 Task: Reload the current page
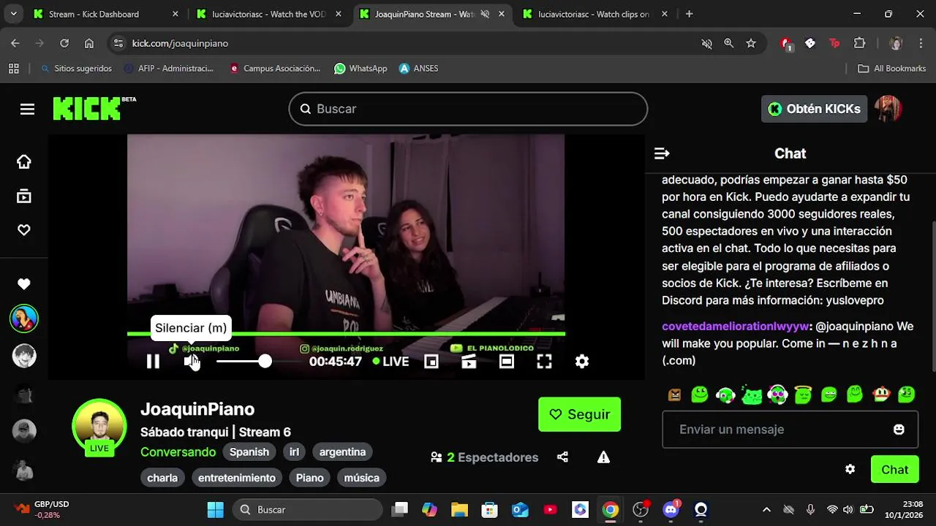click(x=64, y=43)
